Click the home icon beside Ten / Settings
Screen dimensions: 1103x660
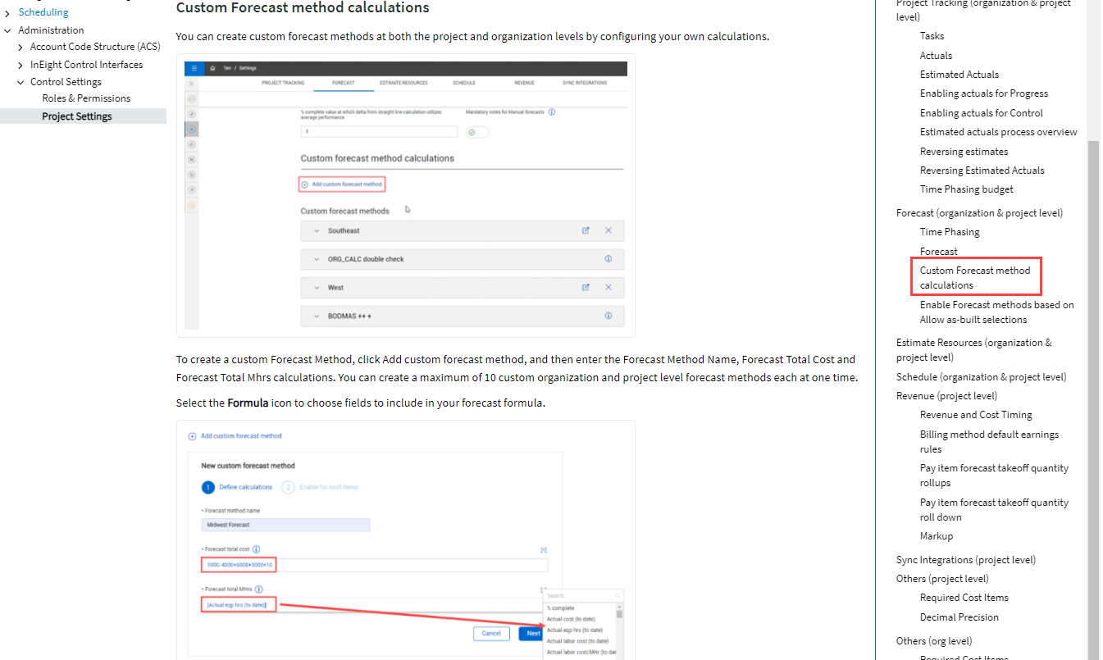(x=213, y=68)
